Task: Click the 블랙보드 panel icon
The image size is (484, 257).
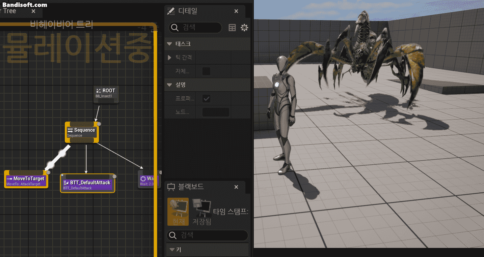Action: point(171,187)
